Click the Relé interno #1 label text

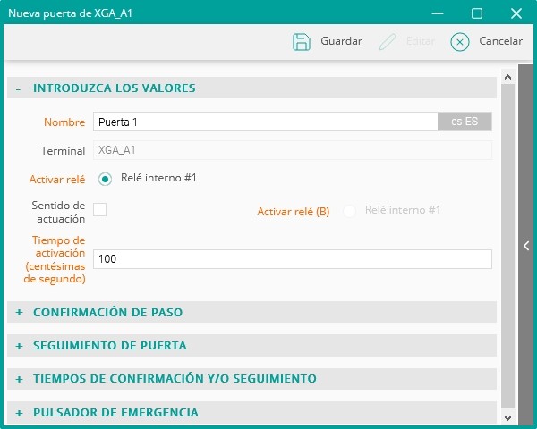[x=158, y=178]
